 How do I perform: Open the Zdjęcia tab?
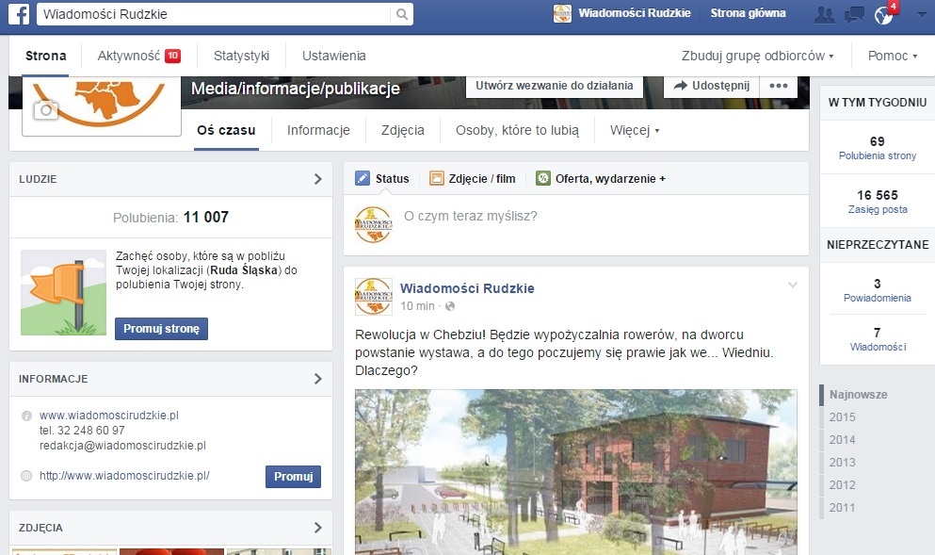pos(402,130)
